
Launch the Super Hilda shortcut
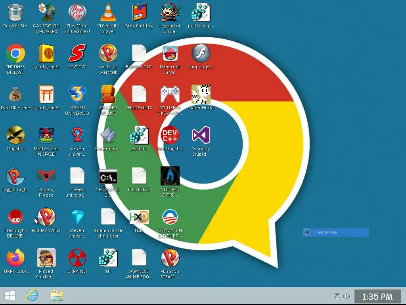(x=201, y=94)
